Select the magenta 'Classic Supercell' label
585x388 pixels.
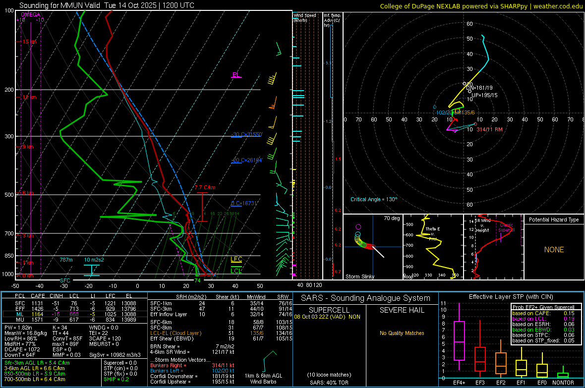[x=507, y=227]
